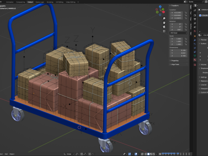Toggle snapping magnet in viewport header
This screenshot has width=208, height=156.
81,154
